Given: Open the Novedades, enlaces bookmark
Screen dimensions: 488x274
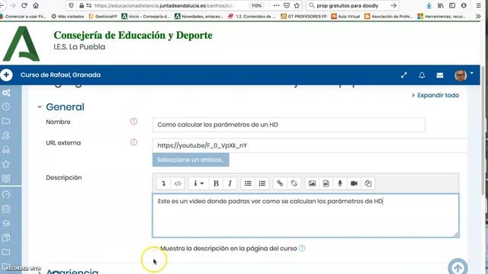Looking at the screenshot, I should [x=199, y=16].
